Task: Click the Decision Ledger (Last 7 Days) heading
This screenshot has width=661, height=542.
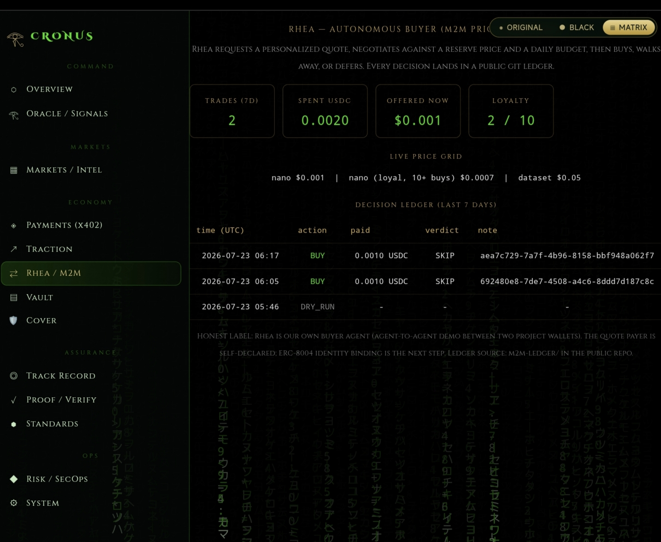Action: pyautogui.click(x=425, y=205)
